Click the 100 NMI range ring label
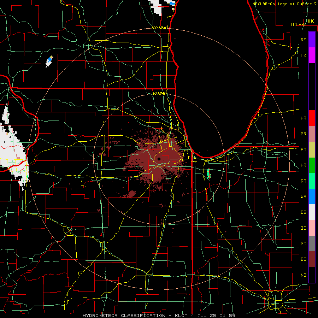Image resolution: width=318 pixels, height=318 pixels. coord(159,28)
